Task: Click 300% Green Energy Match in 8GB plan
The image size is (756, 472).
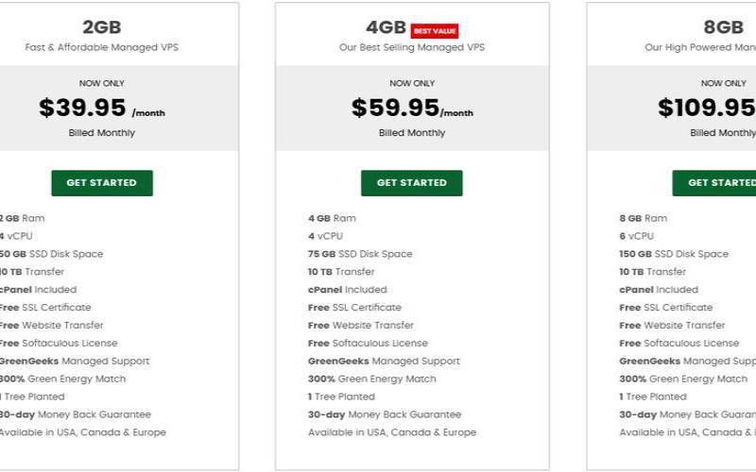Action: [683, 379]
